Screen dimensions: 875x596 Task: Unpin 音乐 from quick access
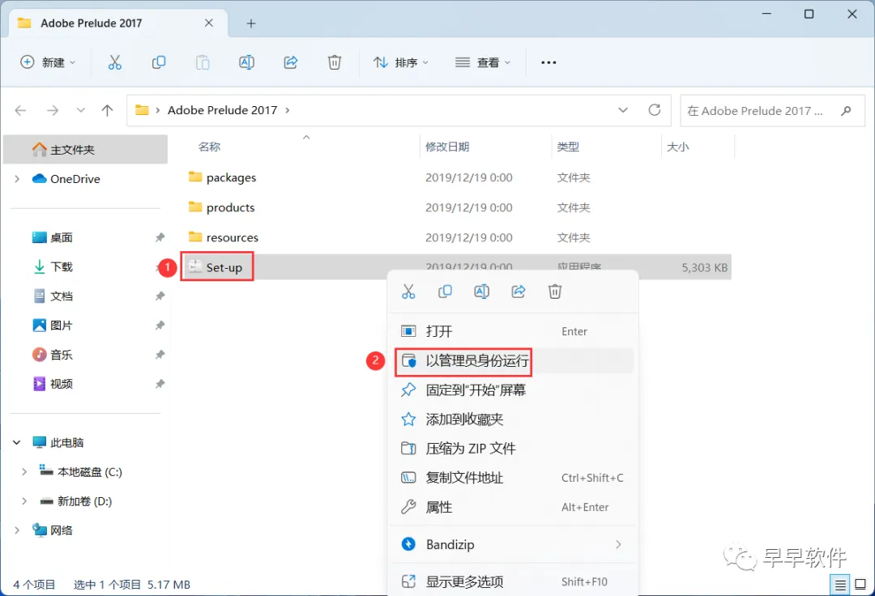(x=160, y=355)
